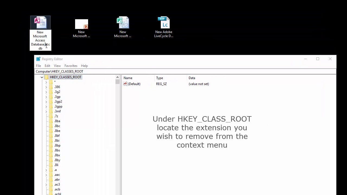Expand the .3g2 key
The height and width of the screenshot is (195, 347).
[x=46, y=92]
